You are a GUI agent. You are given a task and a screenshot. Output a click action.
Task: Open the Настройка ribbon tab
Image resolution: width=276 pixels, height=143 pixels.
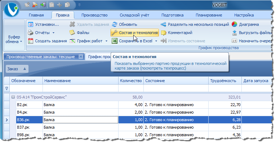tap(244, 15)
